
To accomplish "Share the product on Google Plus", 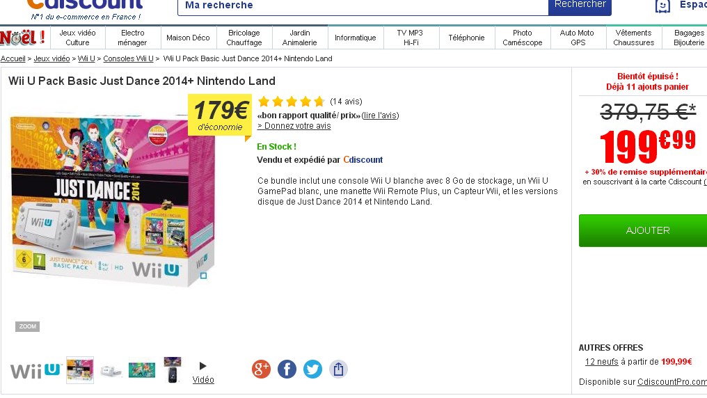I will click(x=261, y=369).
